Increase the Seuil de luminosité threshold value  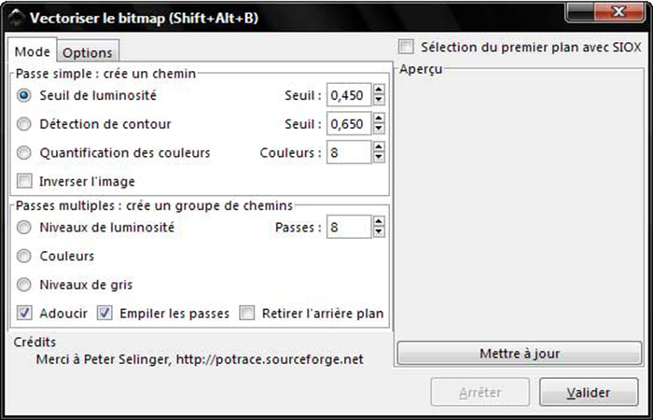(379, 90)
